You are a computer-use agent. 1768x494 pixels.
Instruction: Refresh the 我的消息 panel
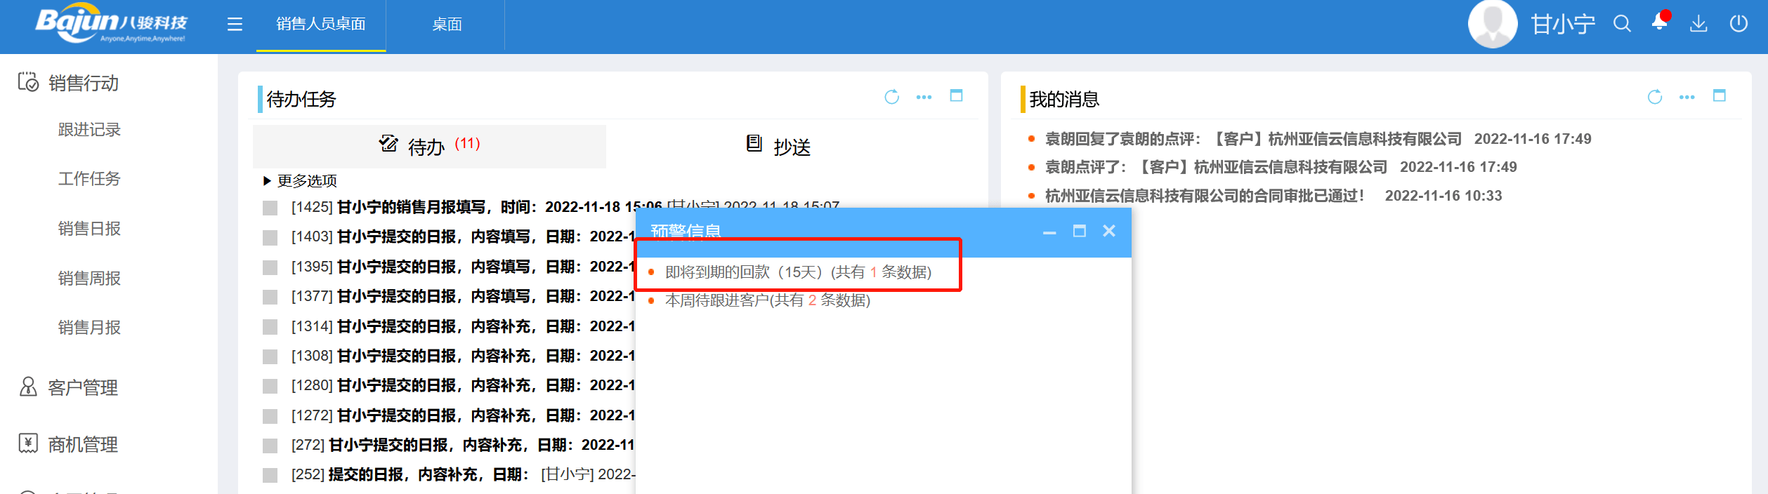[x=1654, y=97]
